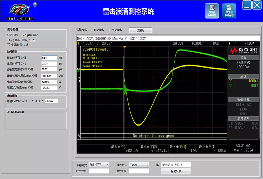
Task: Select 手动读取 manual read mode
Action: pos(110,30)
